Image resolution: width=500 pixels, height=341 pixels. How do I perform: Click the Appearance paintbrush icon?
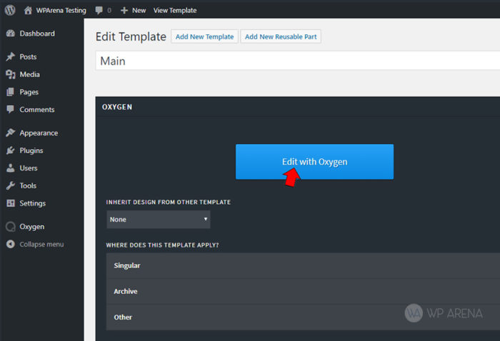tap(11, 133)
